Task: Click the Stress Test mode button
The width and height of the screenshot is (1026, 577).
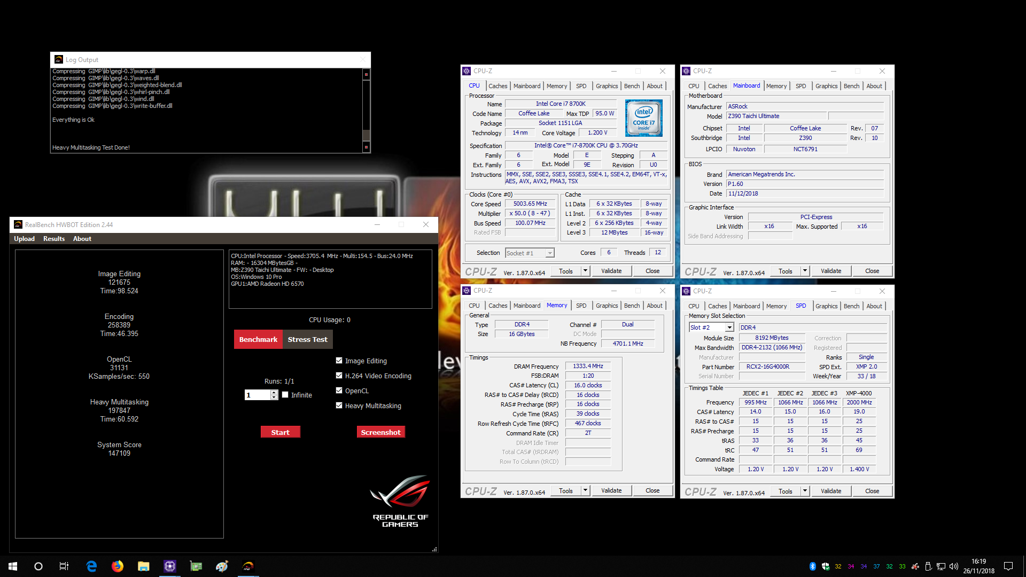Action: tap(307, 339)
